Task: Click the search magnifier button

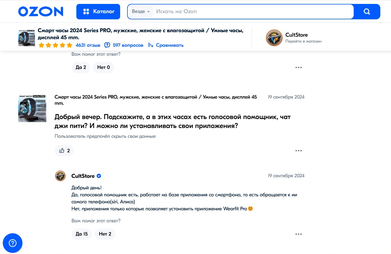Action: [367, 11]
